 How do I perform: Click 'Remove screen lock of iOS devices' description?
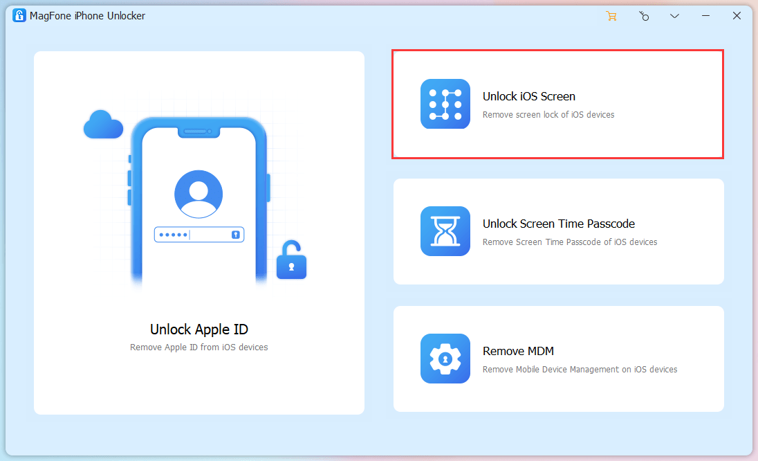[548, 115]
